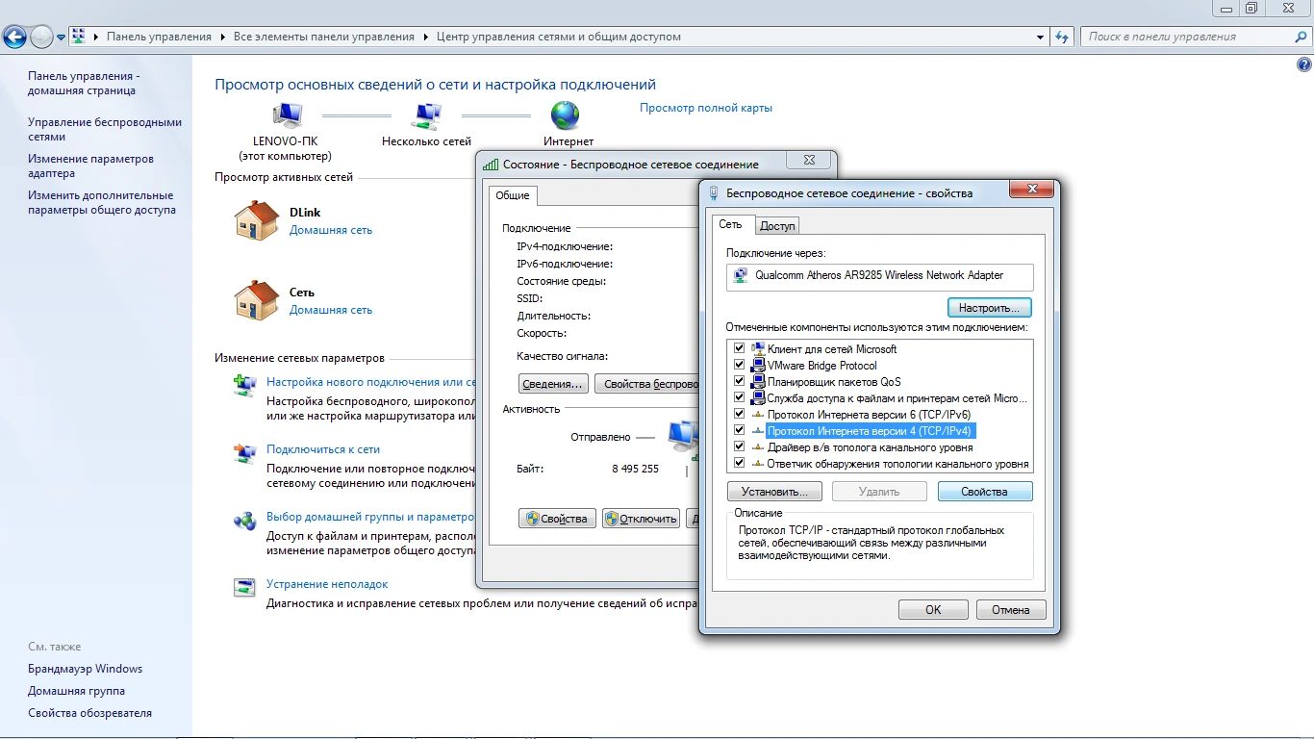Screen dimensions: 1314x739
Task: Click the Устранение неполадок troubleshooting icon
Action: [x=245, y=587]
